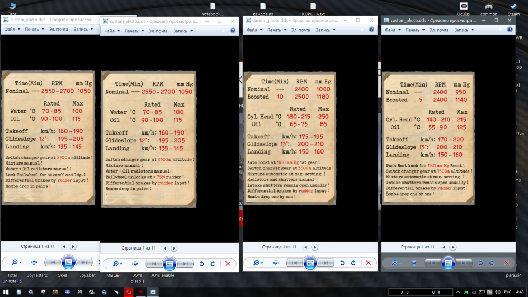Rotate counterclockwise in 'Boosted 10' card window
The height and width of the screenshot is (297, 528).
[342, 263]
